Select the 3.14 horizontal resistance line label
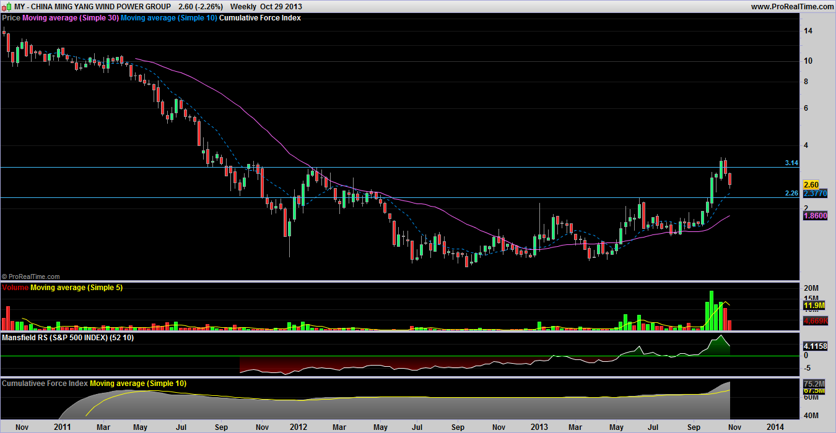This screenshot has height=433, width=836. click(x=791, y=163)
